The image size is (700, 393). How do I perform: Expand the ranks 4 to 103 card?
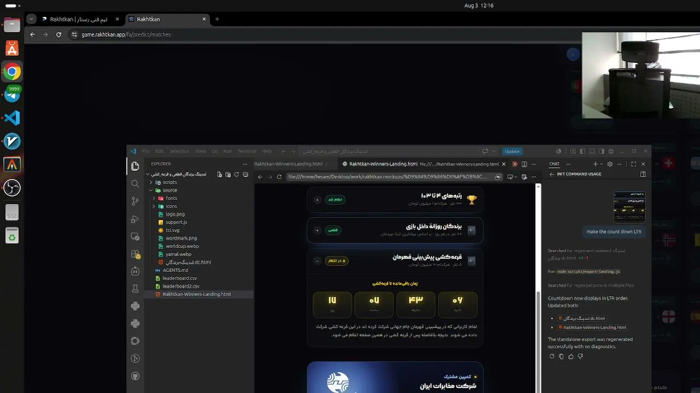[317, 200]
